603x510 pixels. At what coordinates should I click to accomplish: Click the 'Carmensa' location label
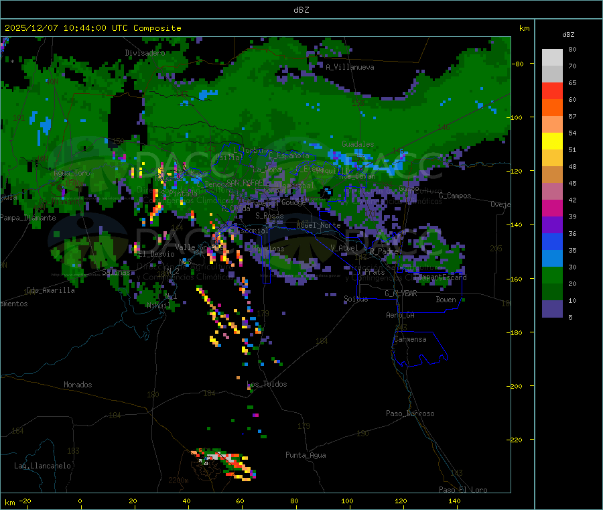[x=410, y=339]
